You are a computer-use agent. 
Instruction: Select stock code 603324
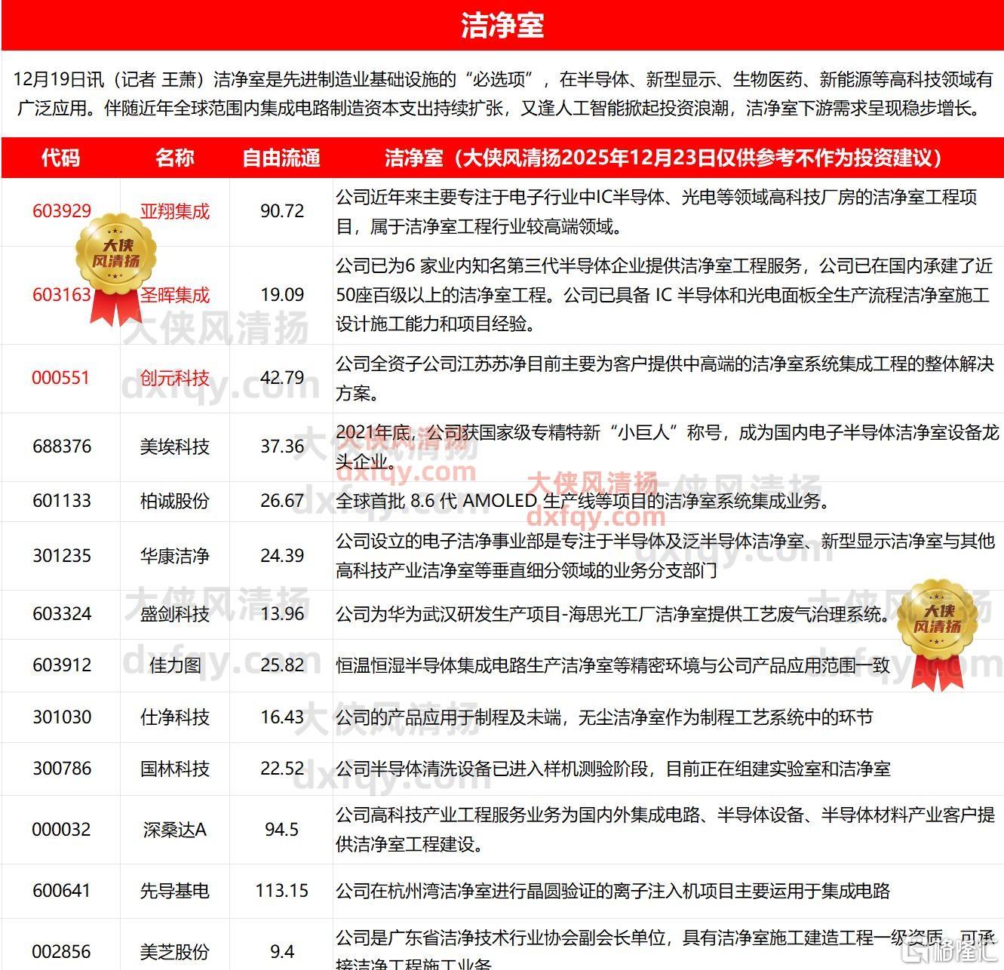[62, 614]
